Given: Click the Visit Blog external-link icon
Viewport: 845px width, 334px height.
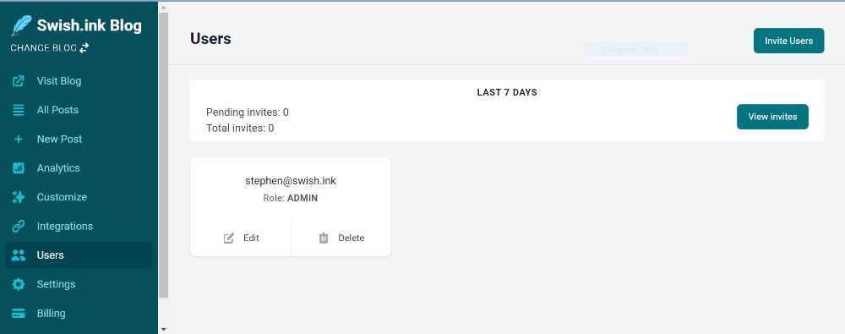Looking at the screenshot, I should [19, 81].
